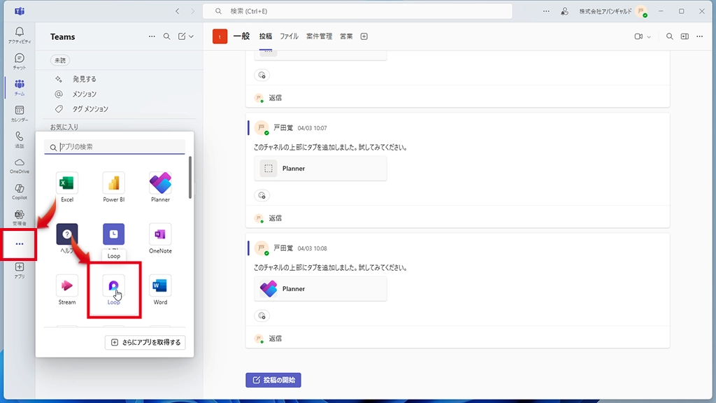Image resolution: width=716 pixels, height=403 pixels.
Task: Open channel more options ellipsis
Action: [699, 36]
